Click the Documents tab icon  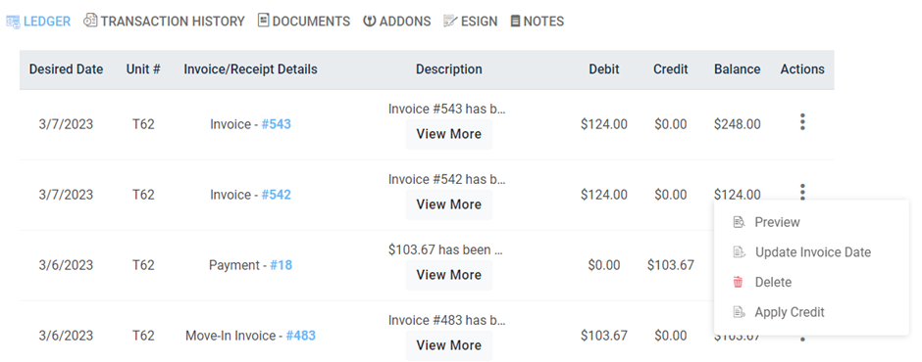coord(264,21)
